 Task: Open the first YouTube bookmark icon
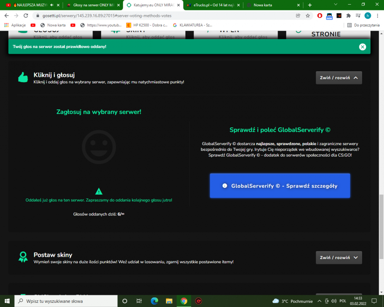point(33,25)
